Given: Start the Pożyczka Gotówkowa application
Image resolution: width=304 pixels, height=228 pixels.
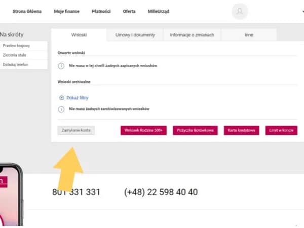Looking at the screenshot, I should point(195,131).
